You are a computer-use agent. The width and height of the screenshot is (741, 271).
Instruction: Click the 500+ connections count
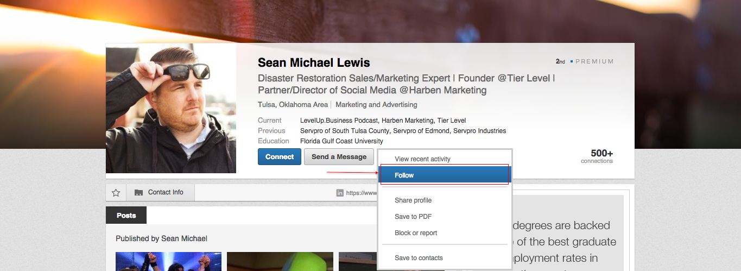click(x=597, y=156)
